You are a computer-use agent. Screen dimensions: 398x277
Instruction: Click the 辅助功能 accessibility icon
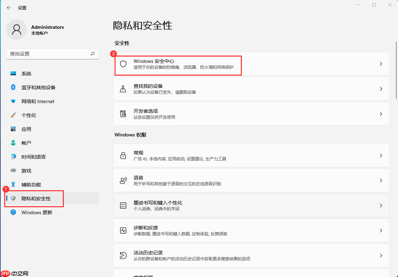tap(12, 184)
